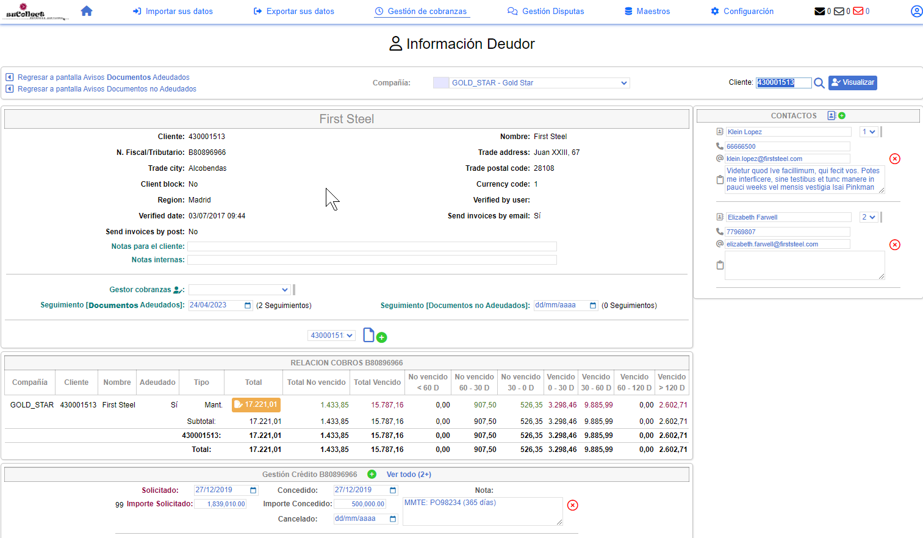Screen dimensions: 923x538
Task: Edit Klein Lopez name field
Action: click(788, 132)
